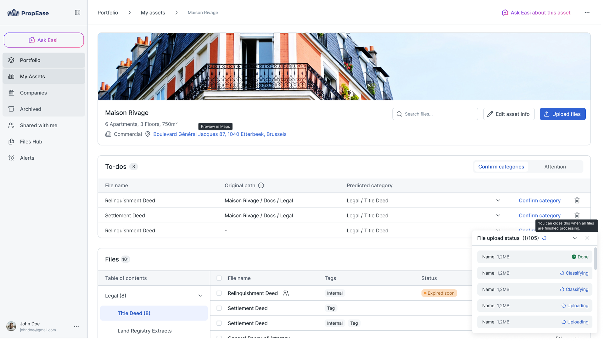Switch to the Attention tab
The width and height of the screenshot is (604, 341).
pyautogui.click(x=555, y=167)
